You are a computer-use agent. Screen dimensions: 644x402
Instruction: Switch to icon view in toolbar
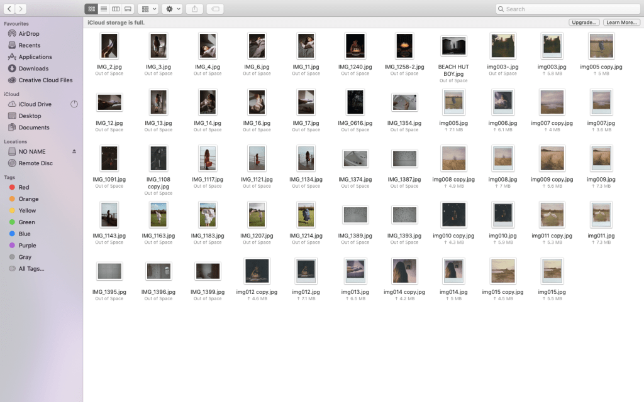click(92, 9)
